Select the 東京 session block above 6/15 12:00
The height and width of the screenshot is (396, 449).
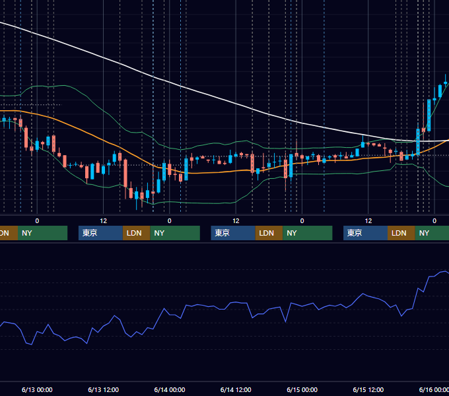[x=365, y=233]
